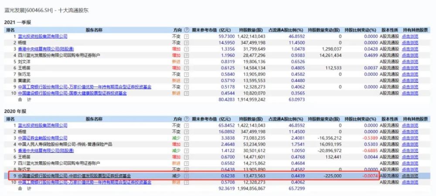The image size is (436, 196).
Task: Open 万家价值优势 fund link in 2020 年报
Action: point(85,182)
